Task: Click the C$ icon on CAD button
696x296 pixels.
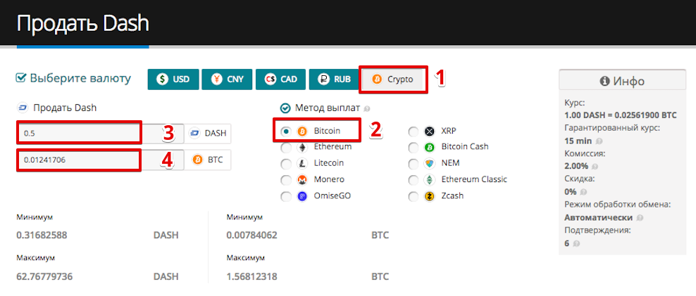Action: [x=270, y=79]
